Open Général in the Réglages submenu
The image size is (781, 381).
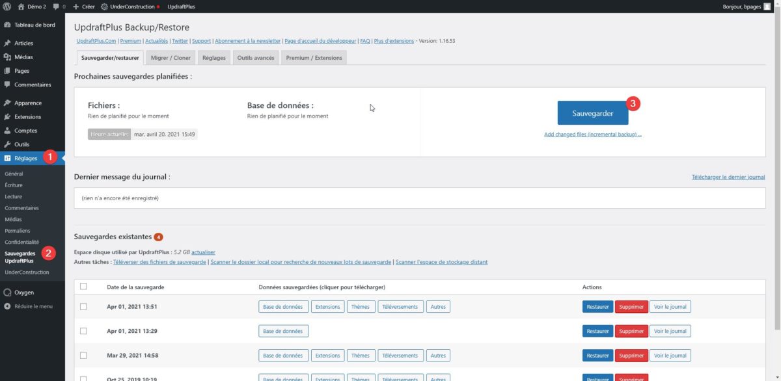(x=14, y=174)
